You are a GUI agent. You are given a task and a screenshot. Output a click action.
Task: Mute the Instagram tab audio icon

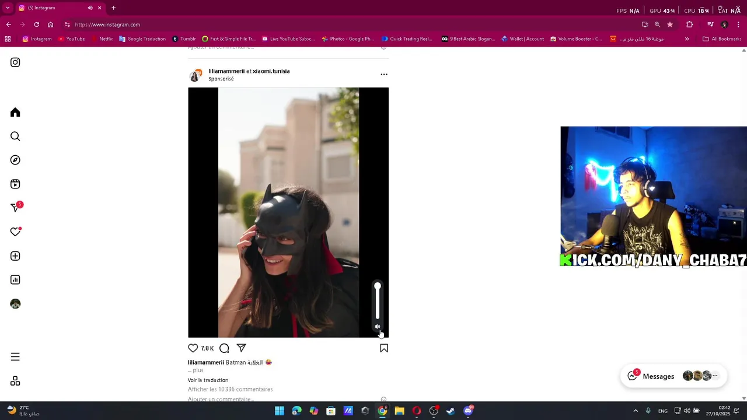90,8
